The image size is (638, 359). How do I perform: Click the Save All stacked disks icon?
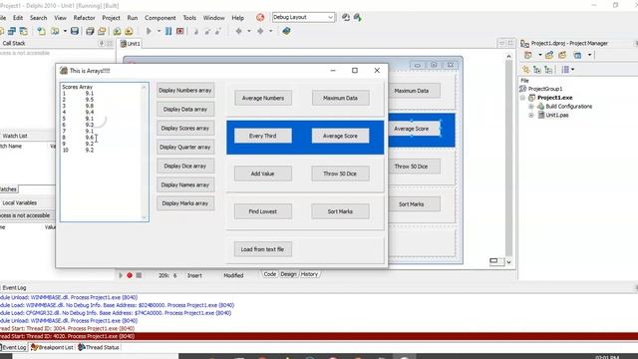[x=90, y=31]
